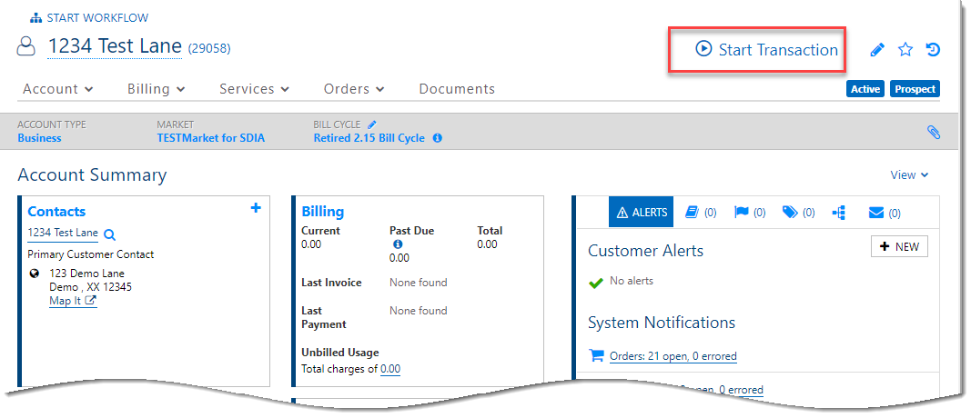Open the envelope messages tab

coord(885,213)
